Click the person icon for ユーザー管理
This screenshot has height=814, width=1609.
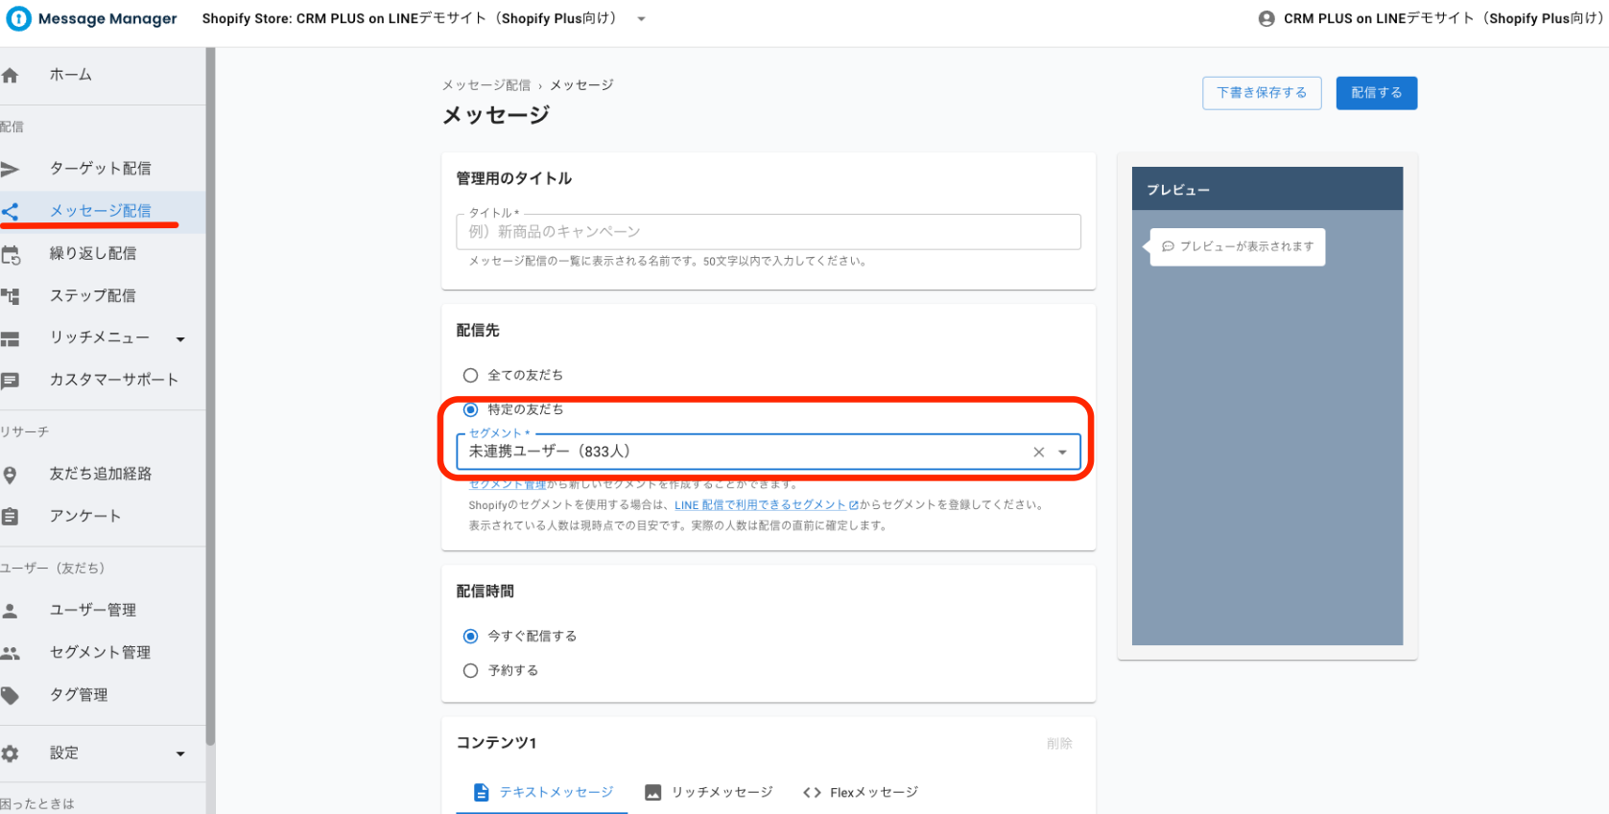pyautogui.click(x=10, y=611)
